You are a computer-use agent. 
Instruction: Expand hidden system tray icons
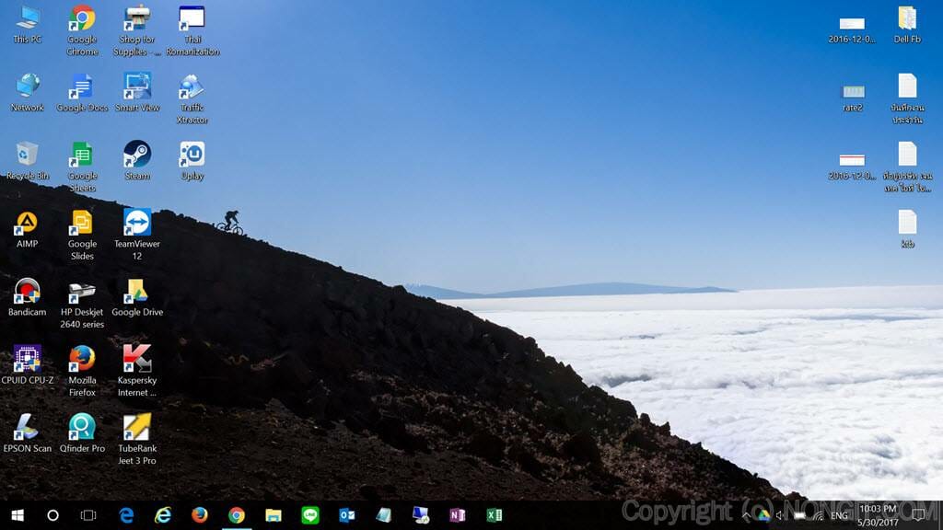746,515
